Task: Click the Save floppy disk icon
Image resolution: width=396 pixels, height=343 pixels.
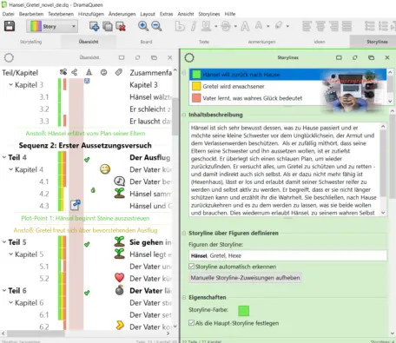Action: tap(10, 26)
